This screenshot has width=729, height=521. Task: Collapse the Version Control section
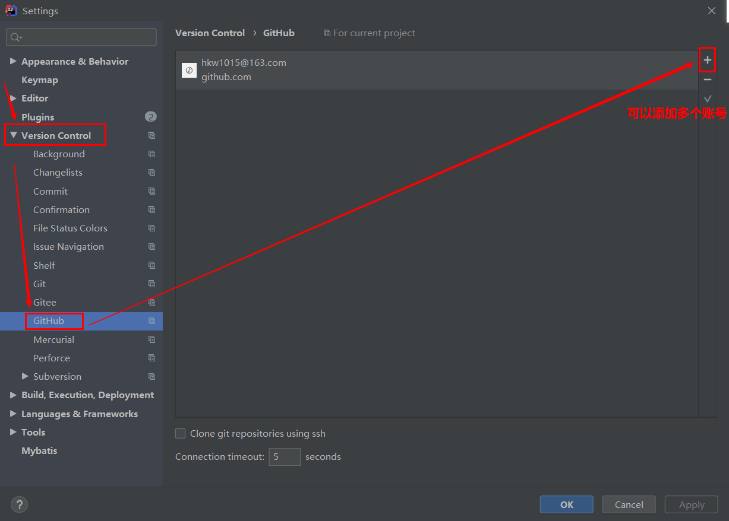pos(13,135)
